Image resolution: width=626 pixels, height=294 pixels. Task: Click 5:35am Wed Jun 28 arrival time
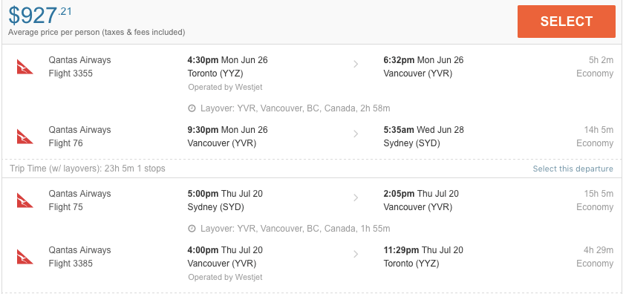(423, 130)
